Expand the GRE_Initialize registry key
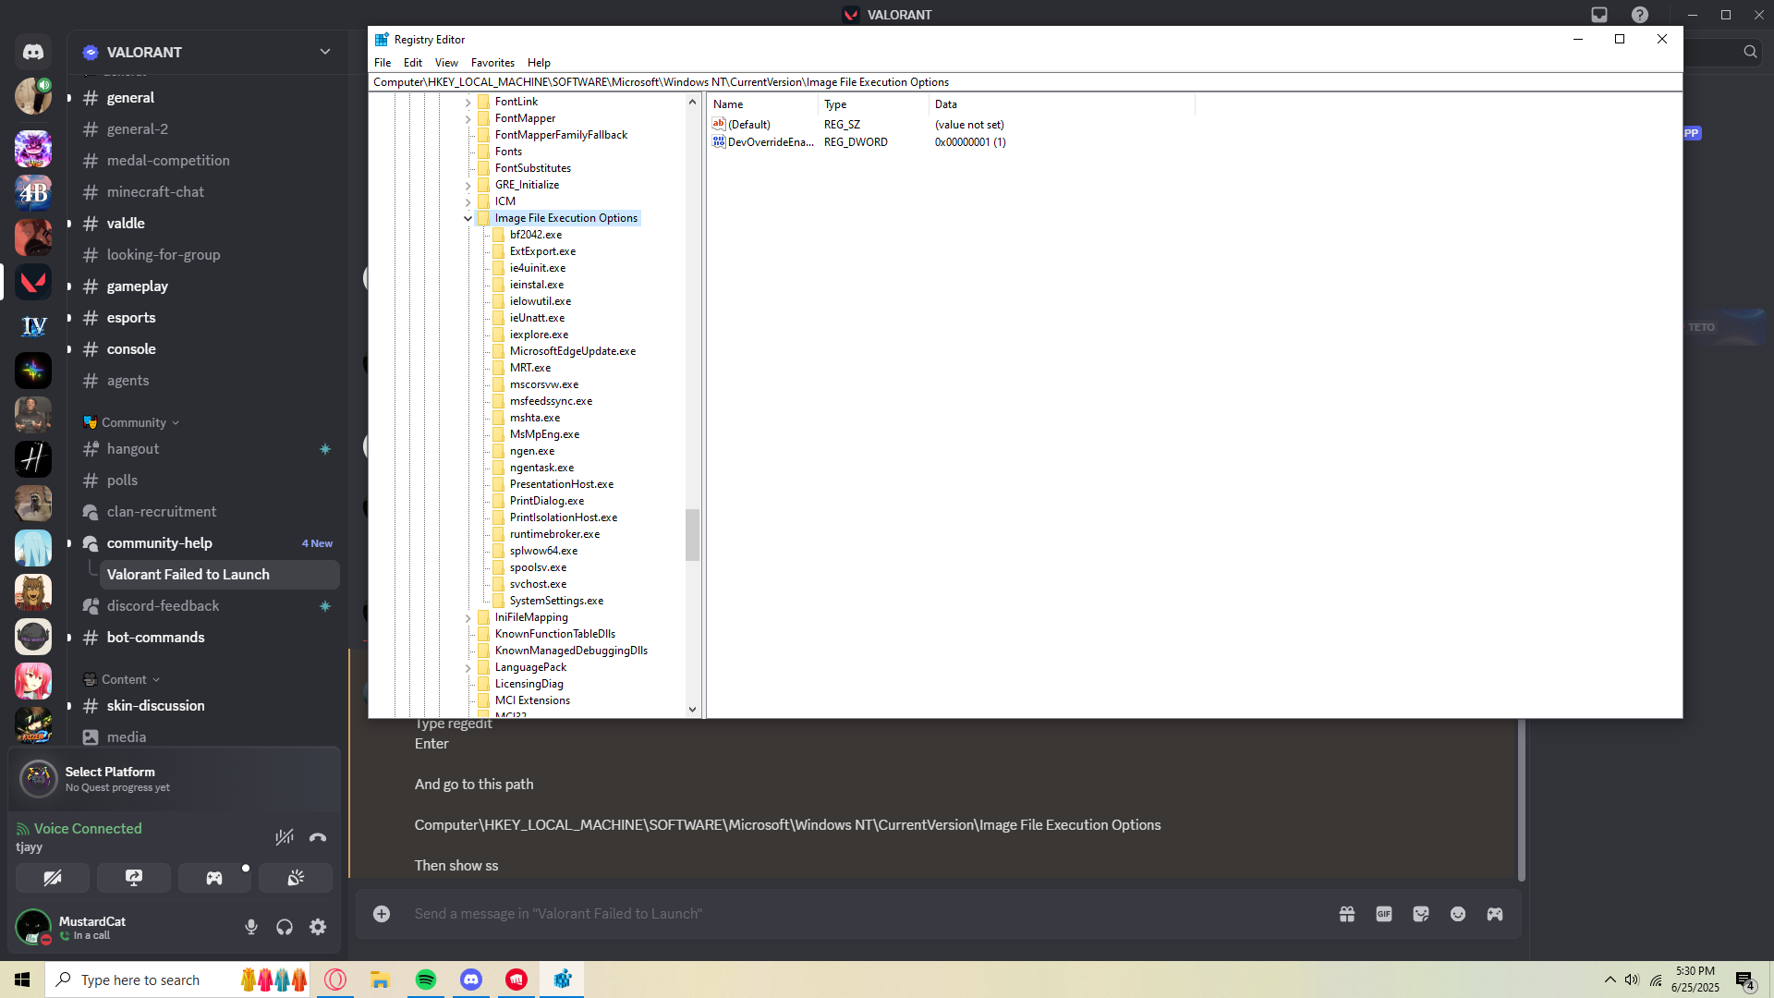This screenshot has height=998, width=1774. pos(468,185)
